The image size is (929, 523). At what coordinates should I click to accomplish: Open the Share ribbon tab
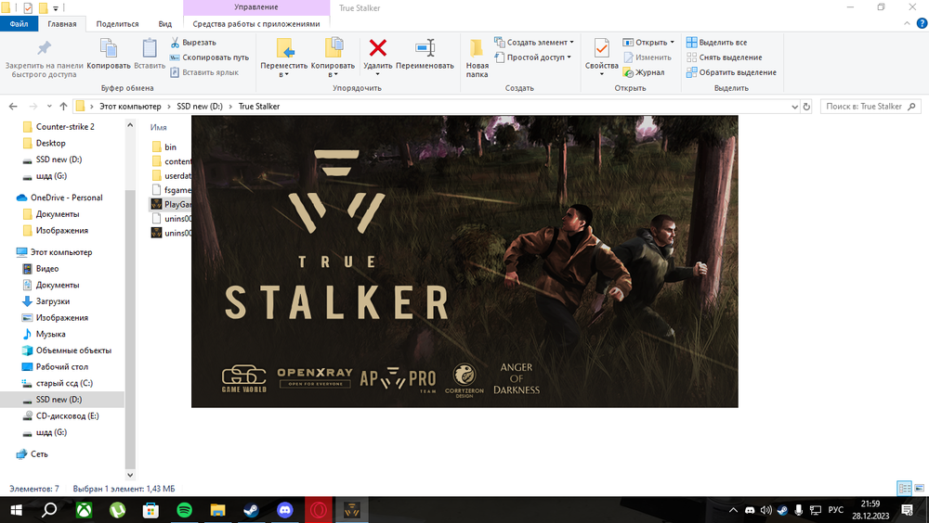pos(118,24)
